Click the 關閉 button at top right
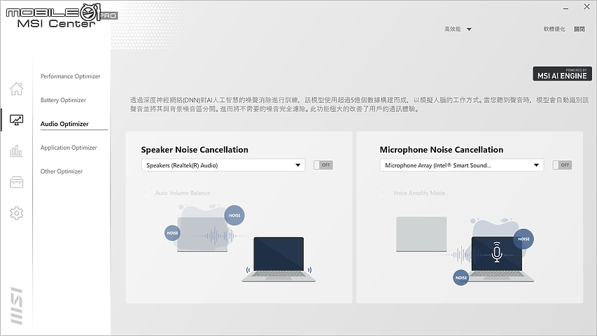 tap(579, 29)
